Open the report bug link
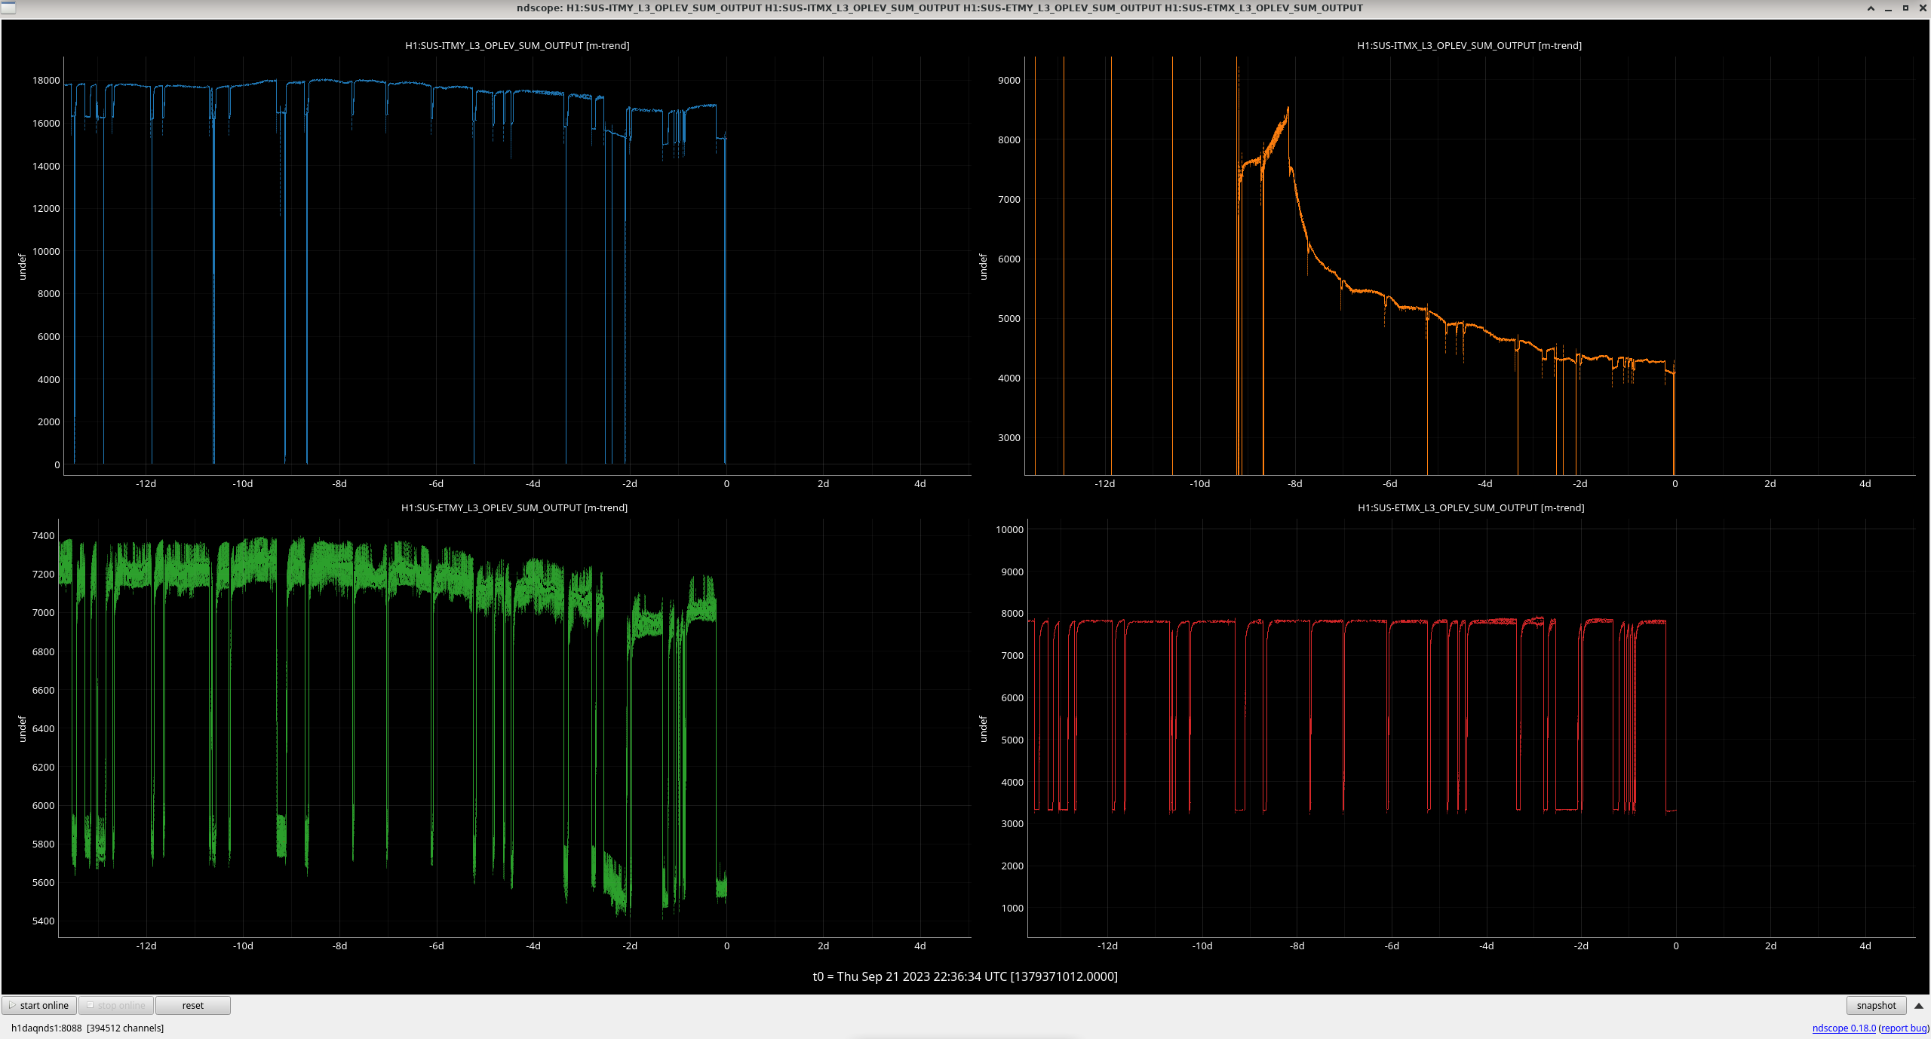The width and height of the screenshot is (1931, 1039). pyautogui.click(x=1904, y=1028)
